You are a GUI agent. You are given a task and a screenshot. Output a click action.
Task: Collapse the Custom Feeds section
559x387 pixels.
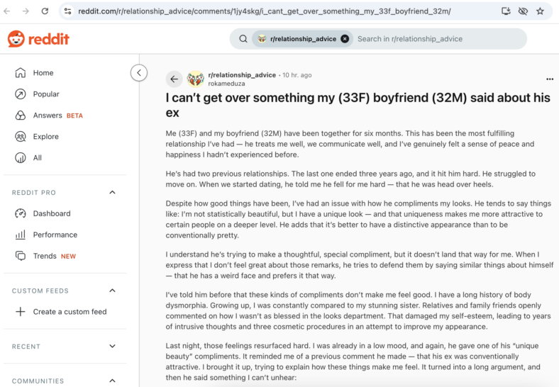(112, 291)
